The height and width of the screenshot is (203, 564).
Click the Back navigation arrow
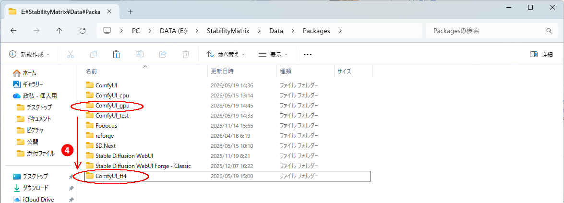point(13,31)
